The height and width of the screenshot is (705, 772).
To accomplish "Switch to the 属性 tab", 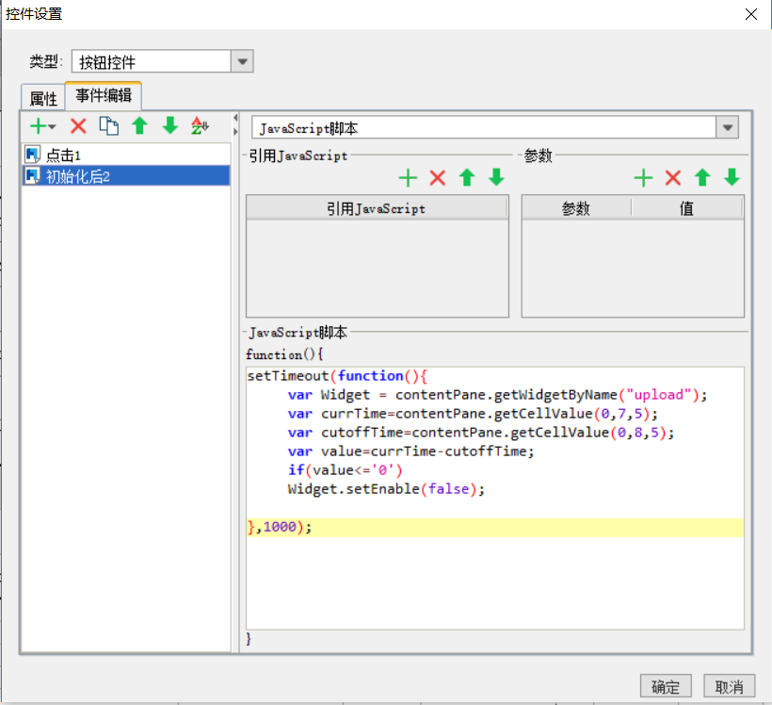I will pyautogui.click(x=43, y=98).
